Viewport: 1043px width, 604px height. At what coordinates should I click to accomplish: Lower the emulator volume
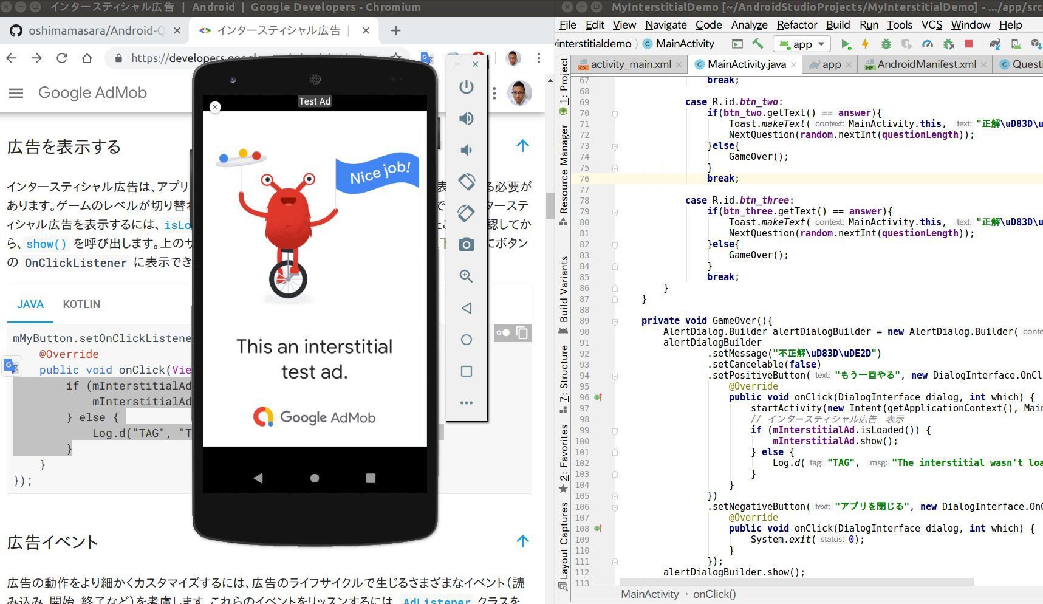466,150
